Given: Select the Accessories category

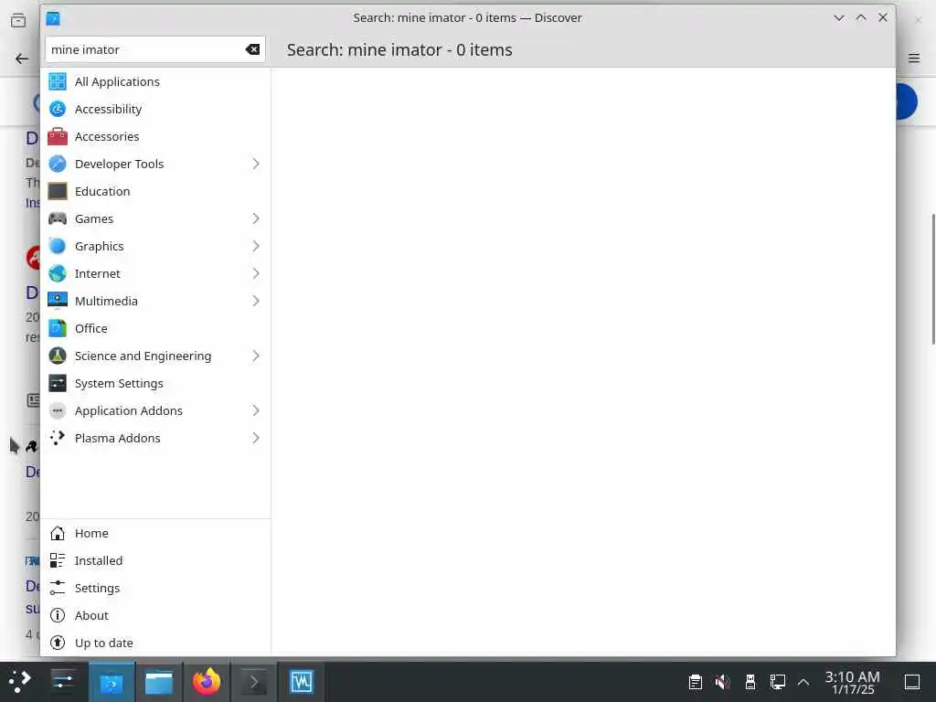Looking at the screenshot, I should point(155,136).
